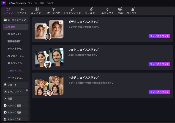Click the ストック写真 image icon
The image size is (175, 123).
(5, 113)
